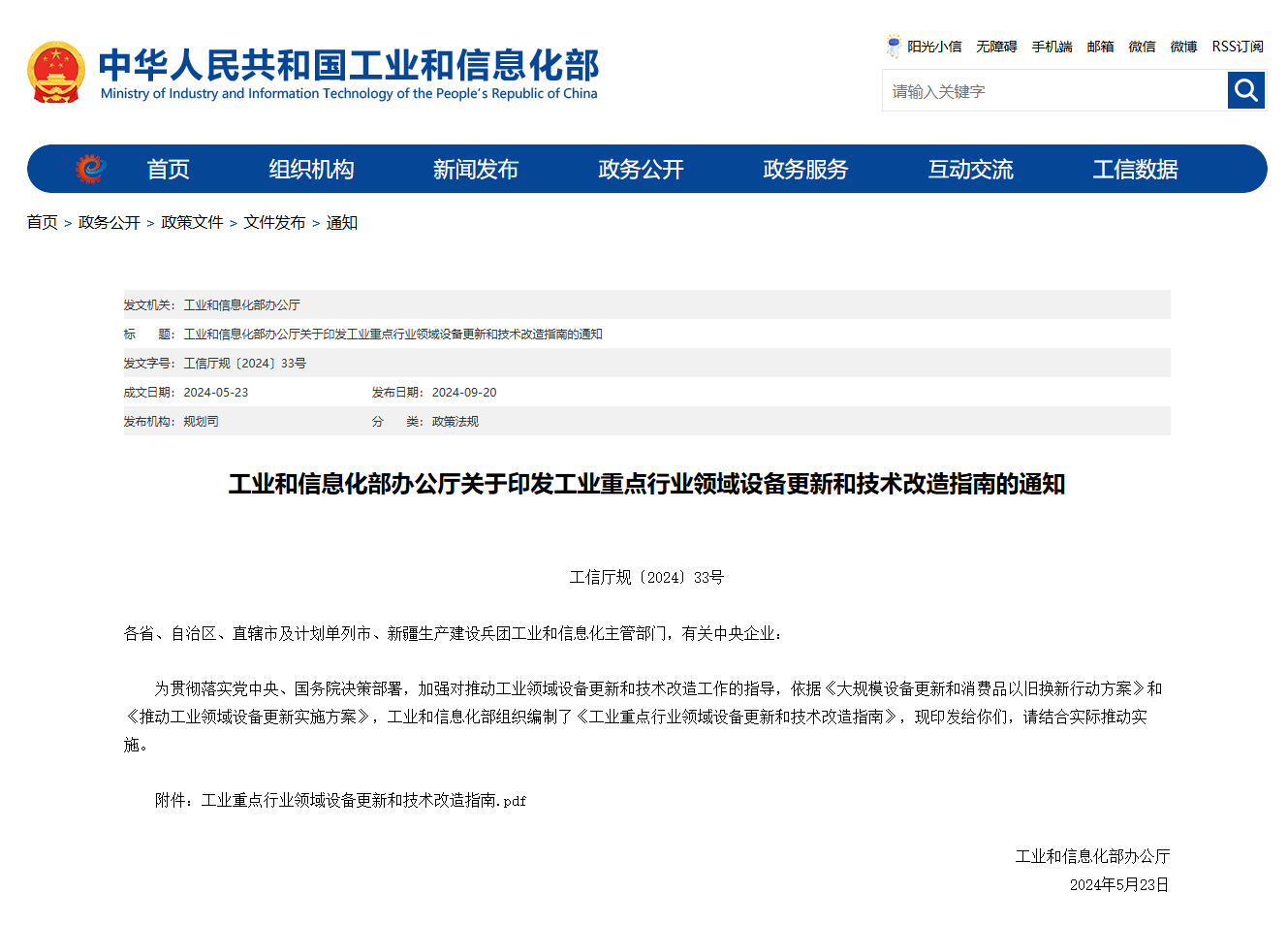Click the 无障碍 accessibility link
This screenshot has height=925, width=1288.
996,47
